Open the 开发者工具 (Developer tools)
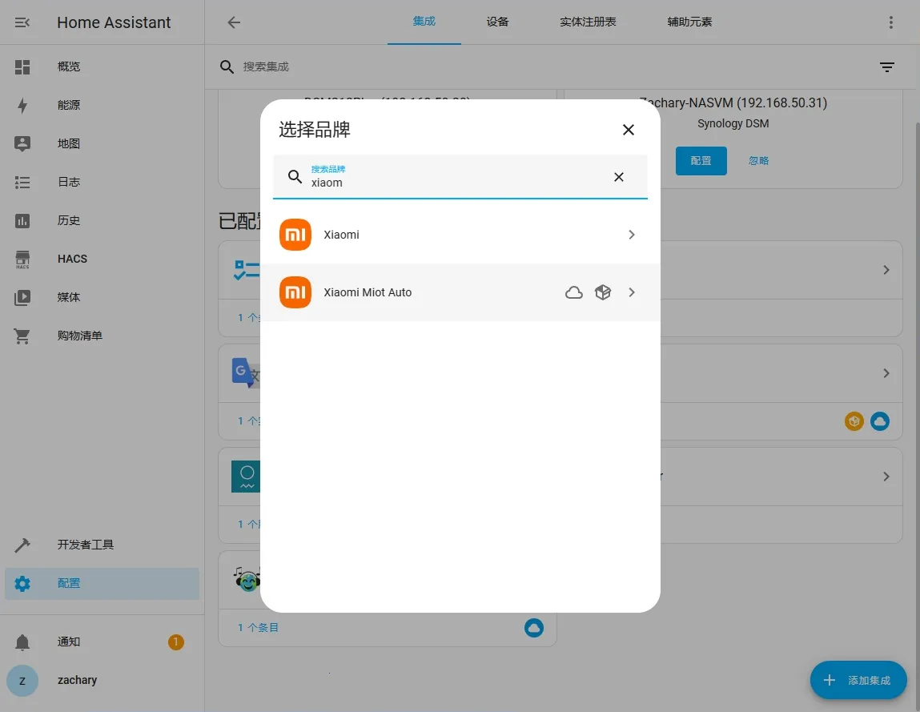This screenshot has width=920, height=712. tap(85, 544)
